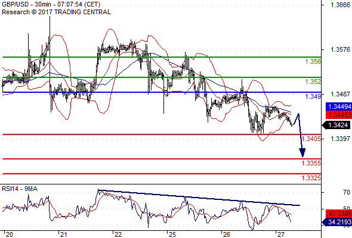Click date marker 25 on time axis
The width and height of the screenshot is (352, 238).
pyautogui.click(x=172, y=234)
